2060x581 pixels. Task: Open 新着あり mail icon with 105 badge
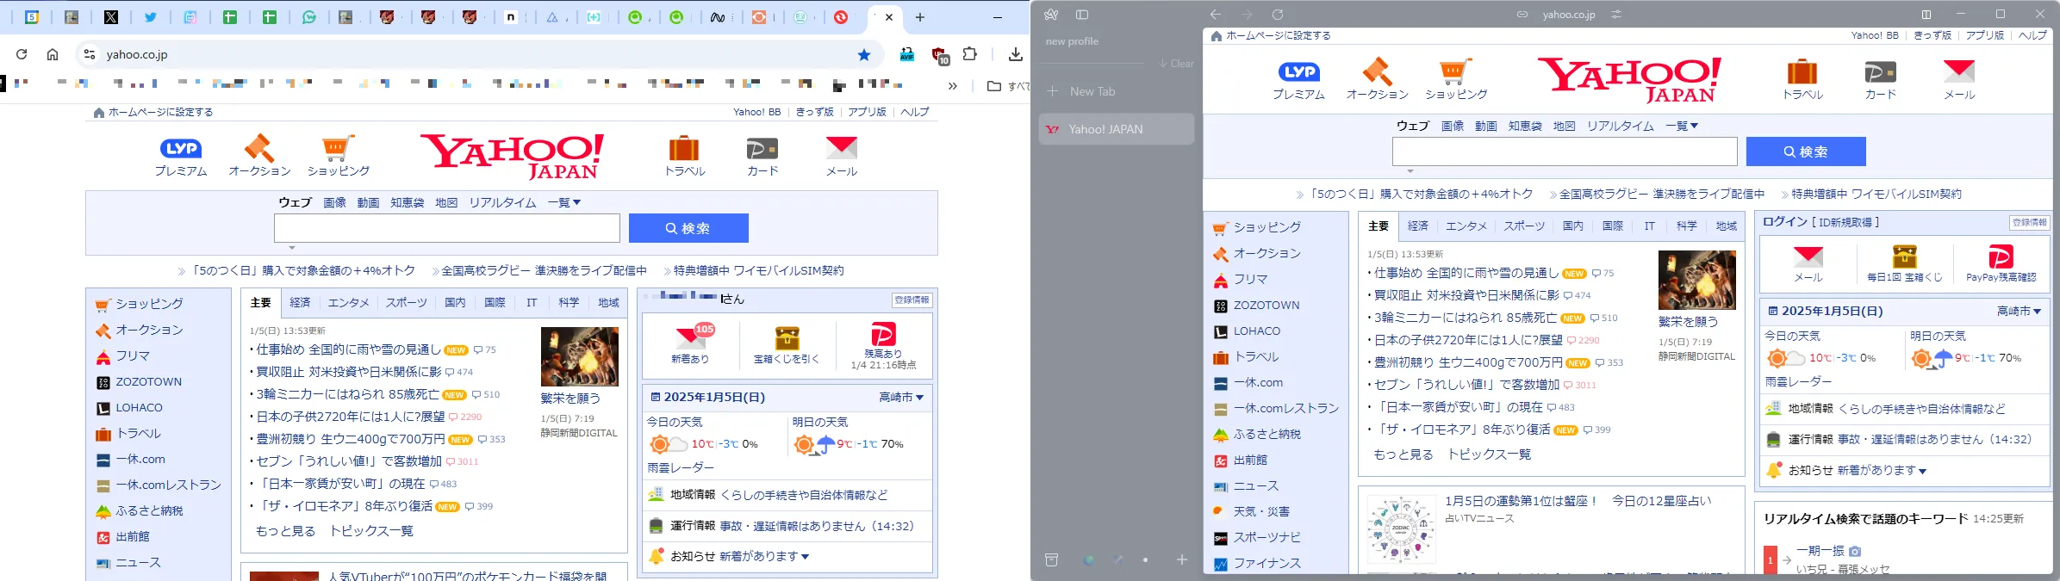(691, 343)
